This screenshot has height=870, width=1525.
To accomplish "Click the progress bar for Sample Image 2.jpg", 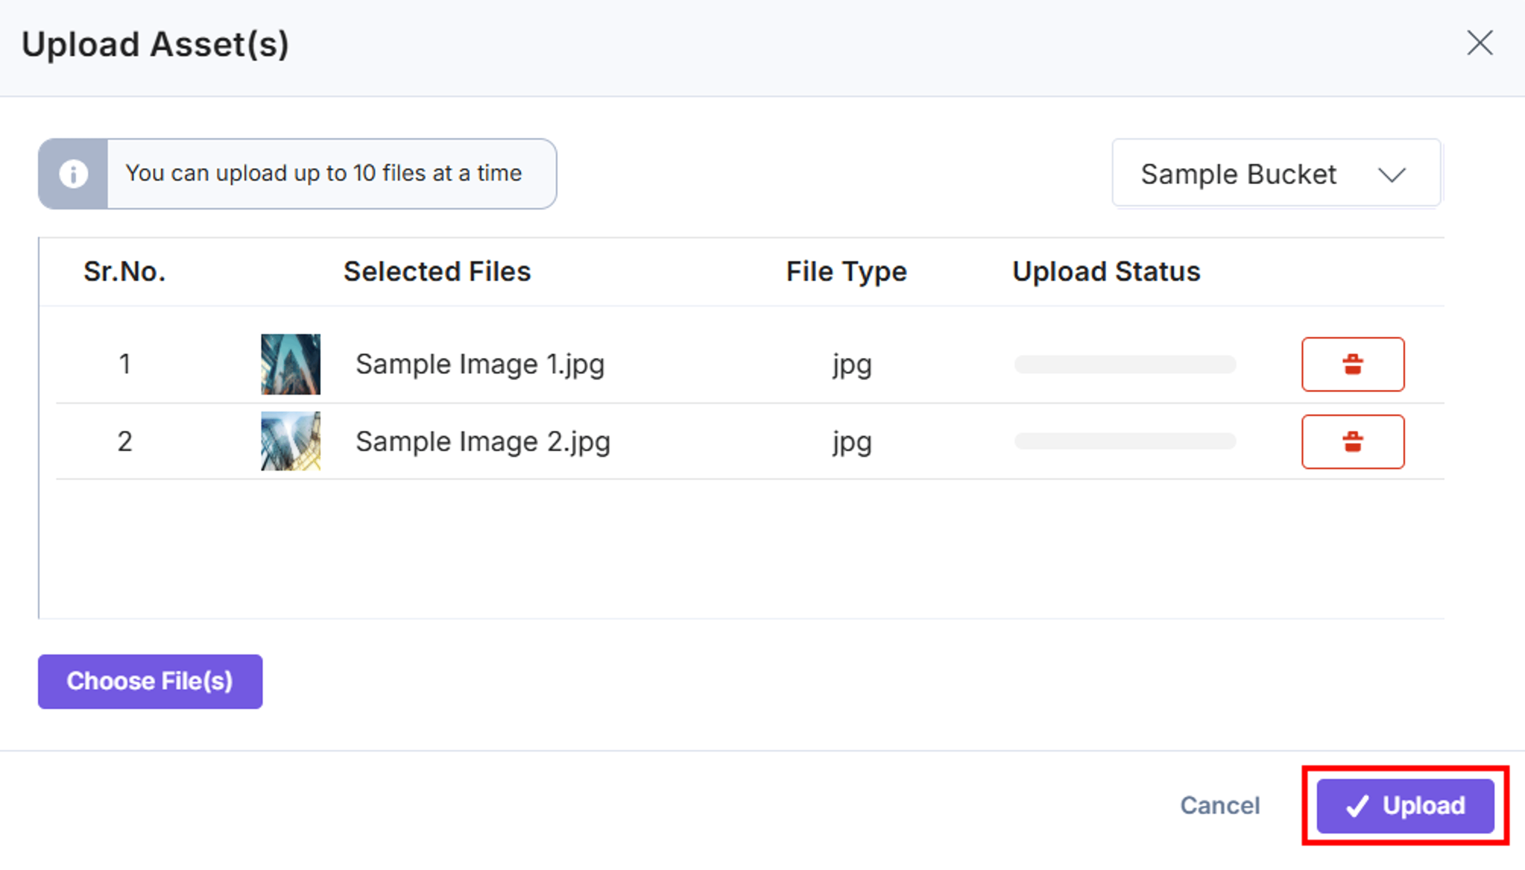I will tap(1125, 441).
